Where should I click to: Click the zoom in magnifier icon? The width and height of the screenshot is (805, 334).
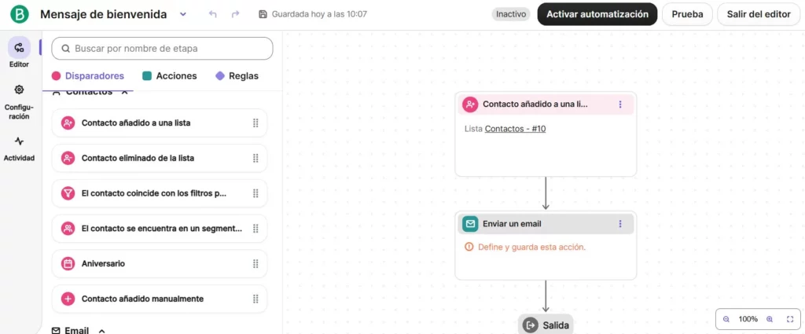[x=770, y=319]
